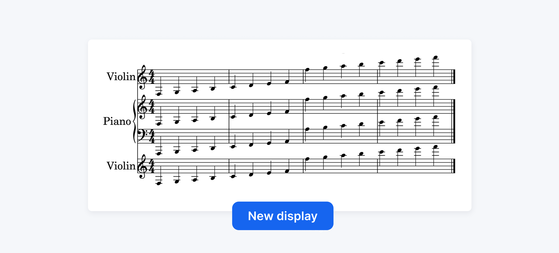Select the treble clef on top Violin staff

[143, 77]
